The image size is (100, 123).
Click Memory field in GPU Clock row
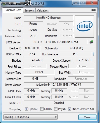click(x=59, y=91)
